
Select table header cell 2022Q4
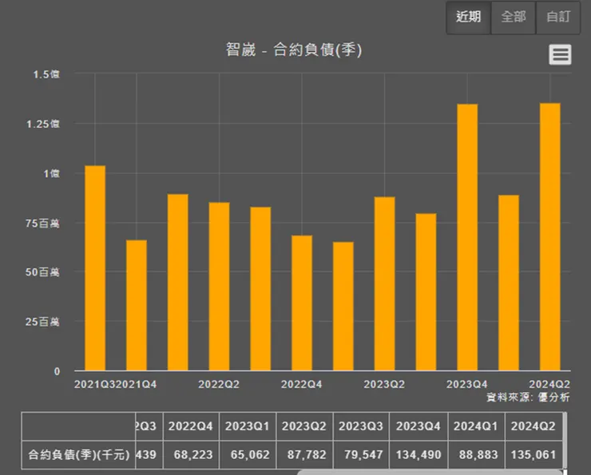(x=191, y=426)
